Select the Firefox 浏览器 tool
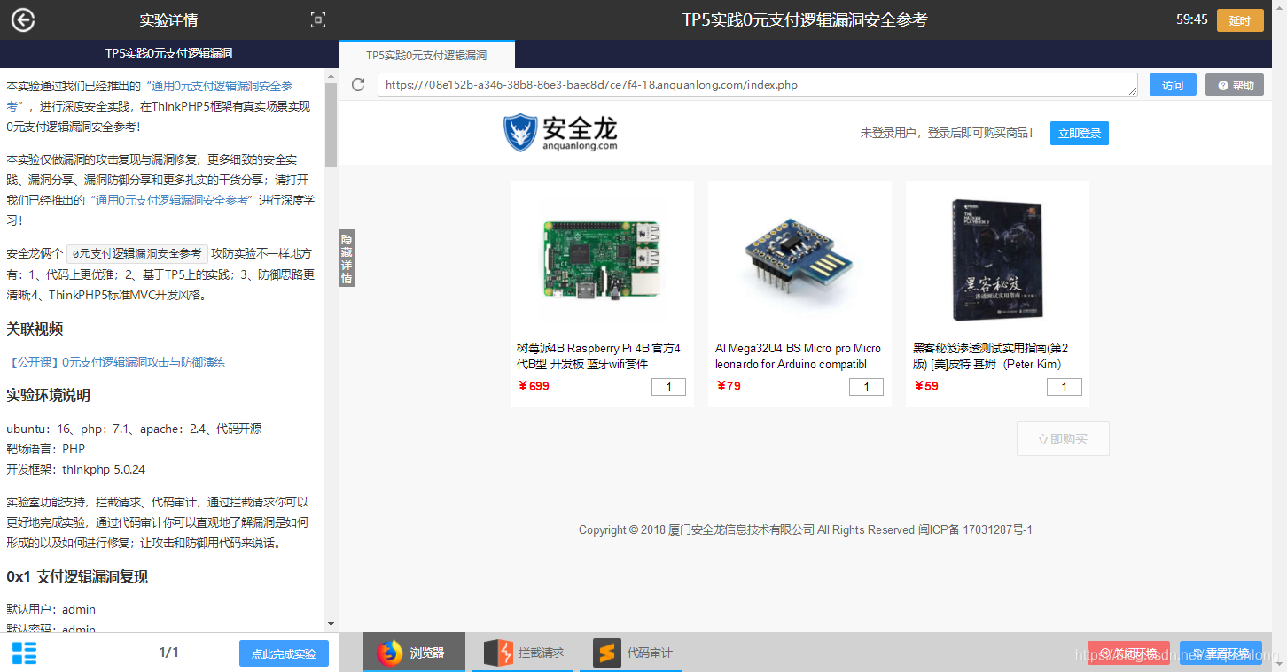Viewport: 1287px width, 672px height. point(414,653)
